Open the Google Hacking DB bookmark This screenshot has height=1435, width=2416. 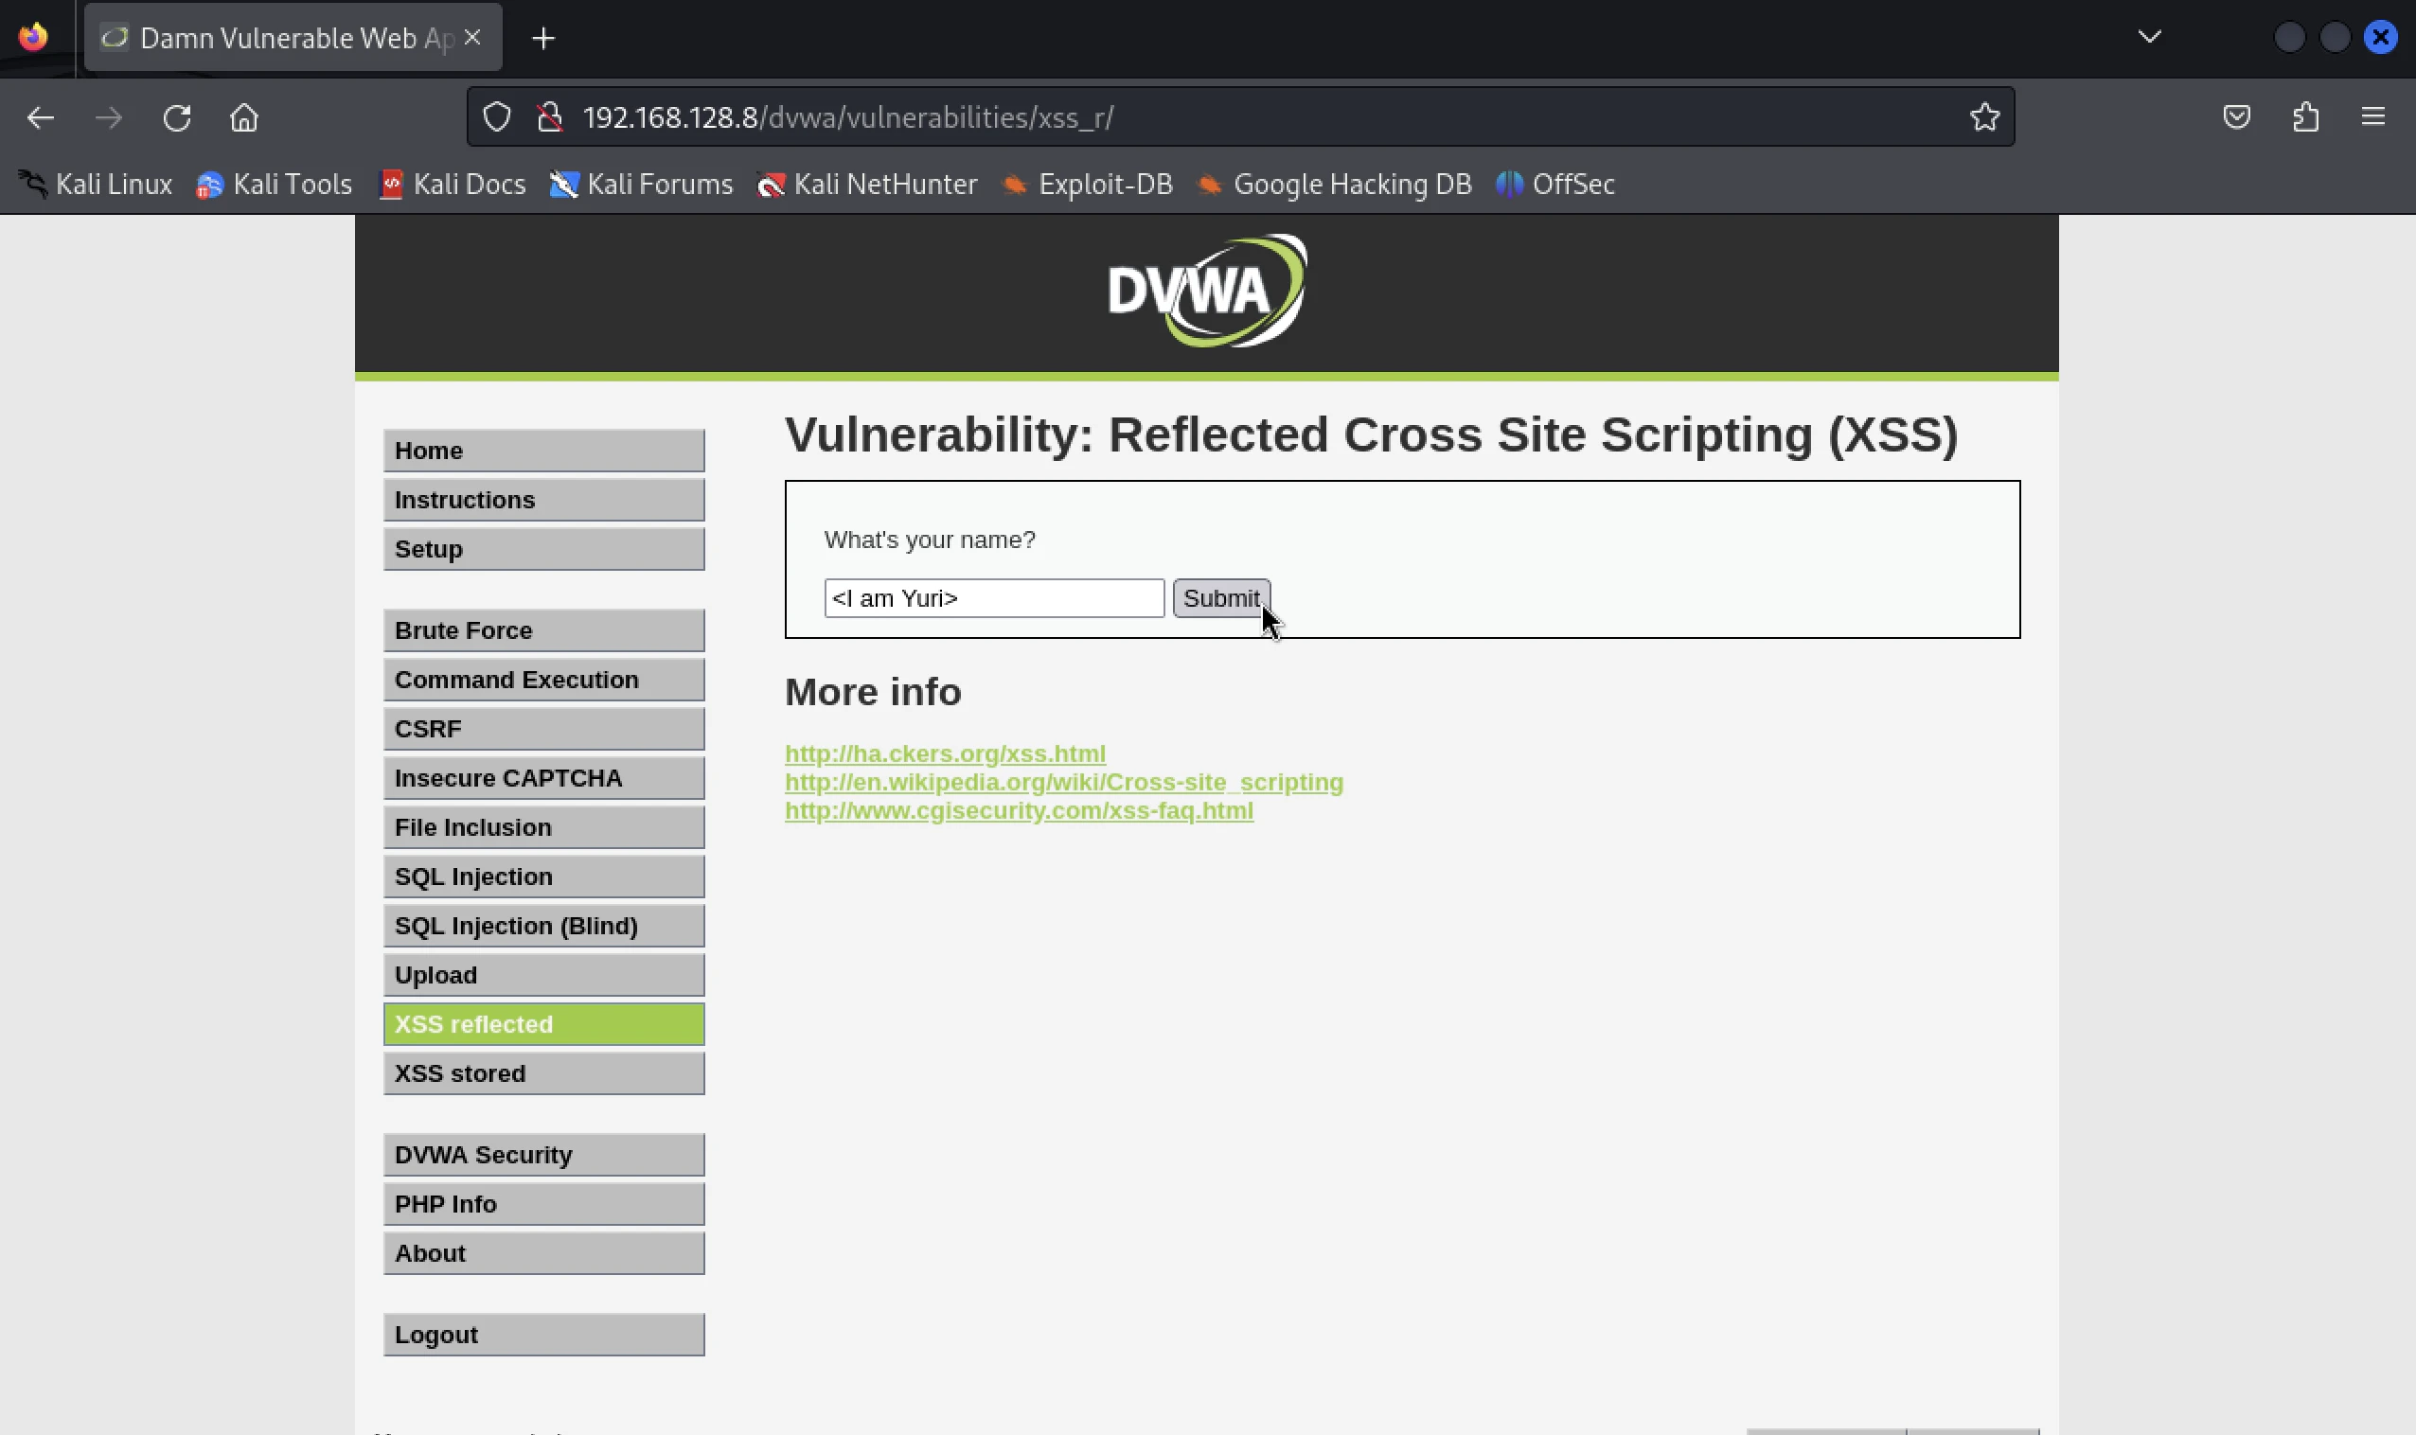coord(1334,184)
